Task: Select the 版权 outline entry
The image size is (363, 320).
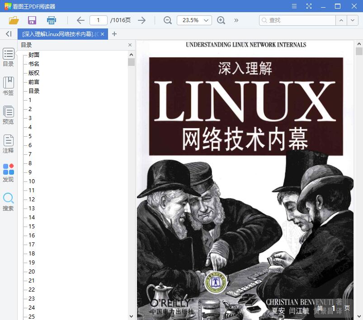Action: 34,73
